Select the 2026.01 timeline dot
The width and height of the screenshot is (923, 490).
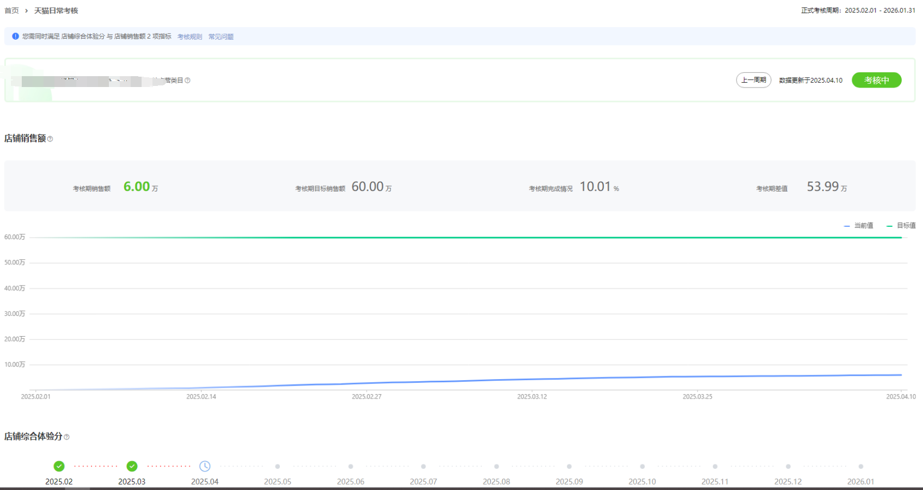click(860, 467)
